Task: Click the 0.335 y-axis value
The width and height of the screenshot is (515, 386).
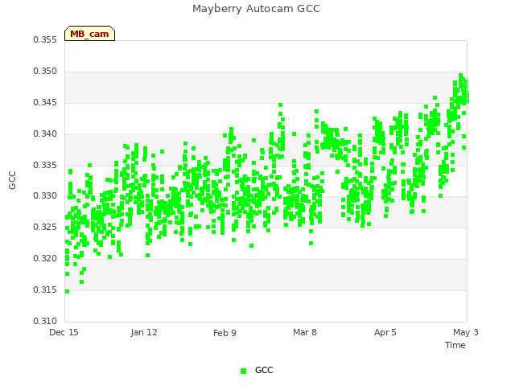Action: coord(45,165)
